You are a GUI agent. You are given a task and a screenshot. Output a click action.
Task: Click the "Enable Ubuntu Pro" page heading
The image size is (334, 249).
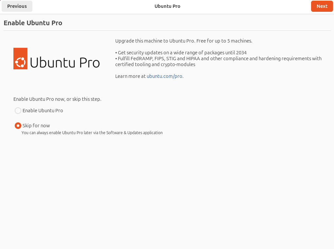click(x=33, y=23)
